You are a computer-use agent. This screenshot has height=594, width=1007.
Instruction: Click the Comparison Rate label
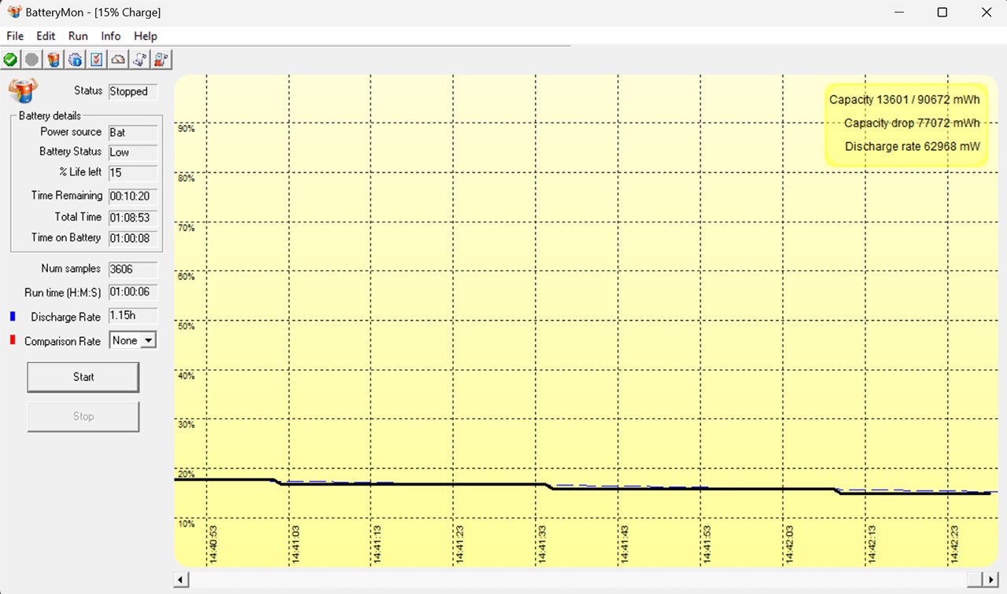tap(62, 341)
